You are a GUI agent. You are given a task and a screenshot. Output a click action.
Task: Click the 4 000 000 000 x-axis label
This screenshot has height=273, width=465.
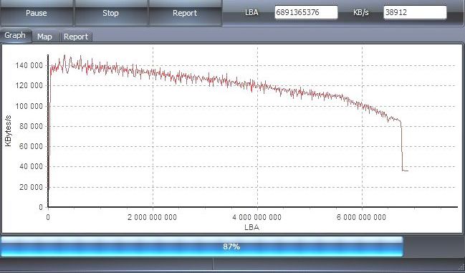(x=257, y=217)
